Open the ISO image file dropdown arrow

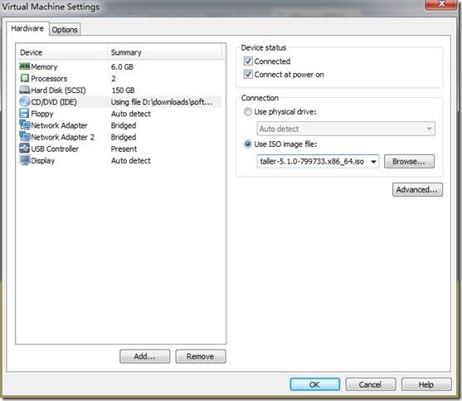coord(373,162)
